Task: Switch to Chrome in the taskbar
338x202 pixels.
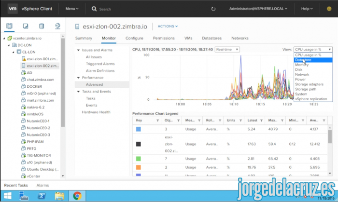Action: 77,196
